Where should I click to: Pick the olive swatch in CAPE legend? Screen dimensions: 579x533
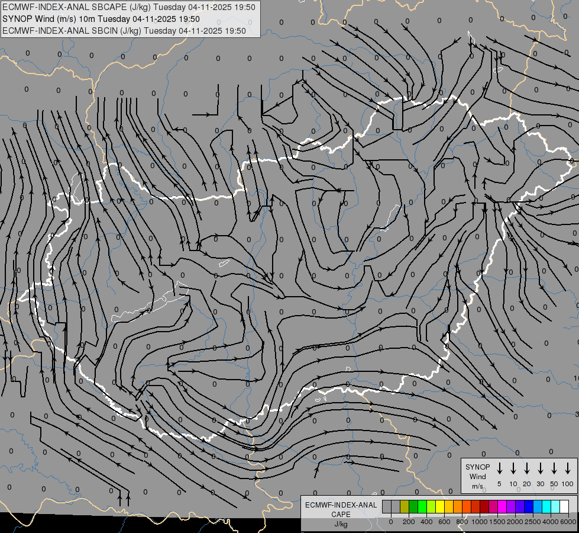(405, 506)
